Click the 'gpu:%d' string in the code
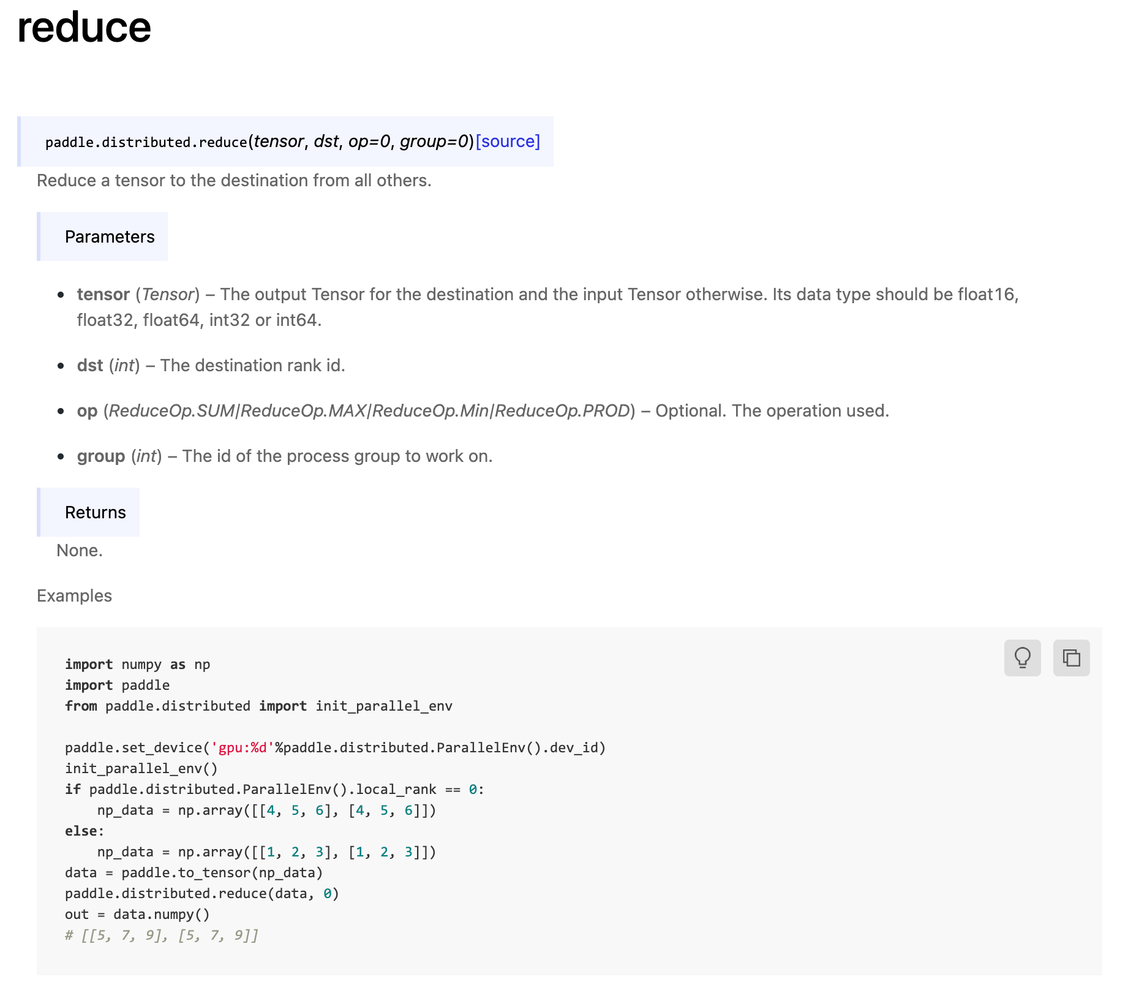 pos(243,748)
